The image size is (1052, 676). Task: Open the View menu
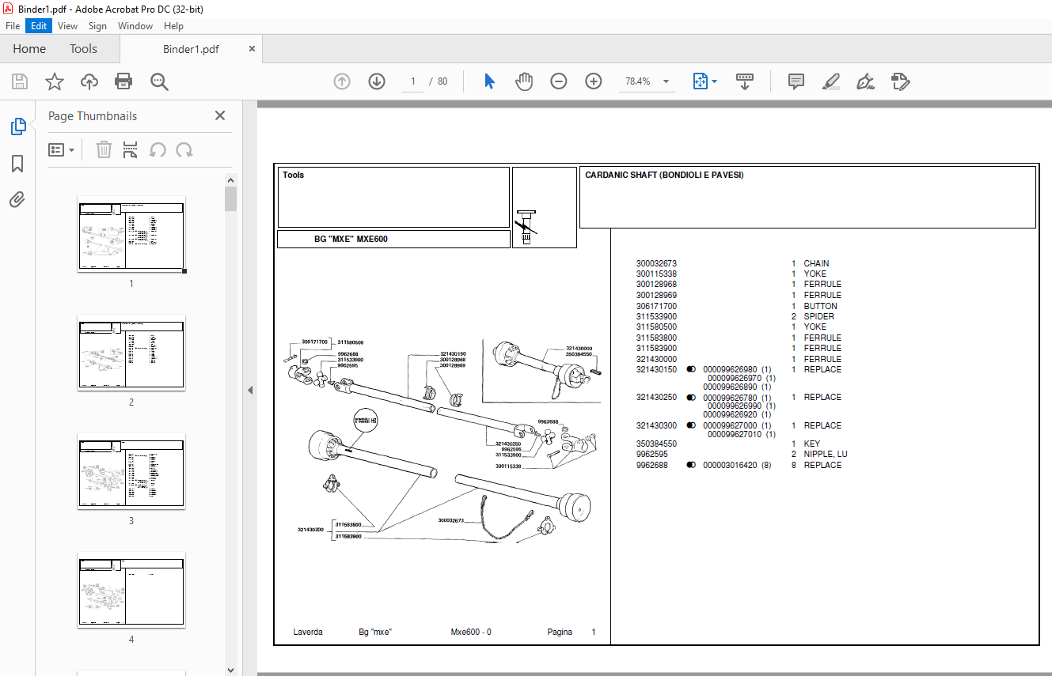[x=67, y=26]
